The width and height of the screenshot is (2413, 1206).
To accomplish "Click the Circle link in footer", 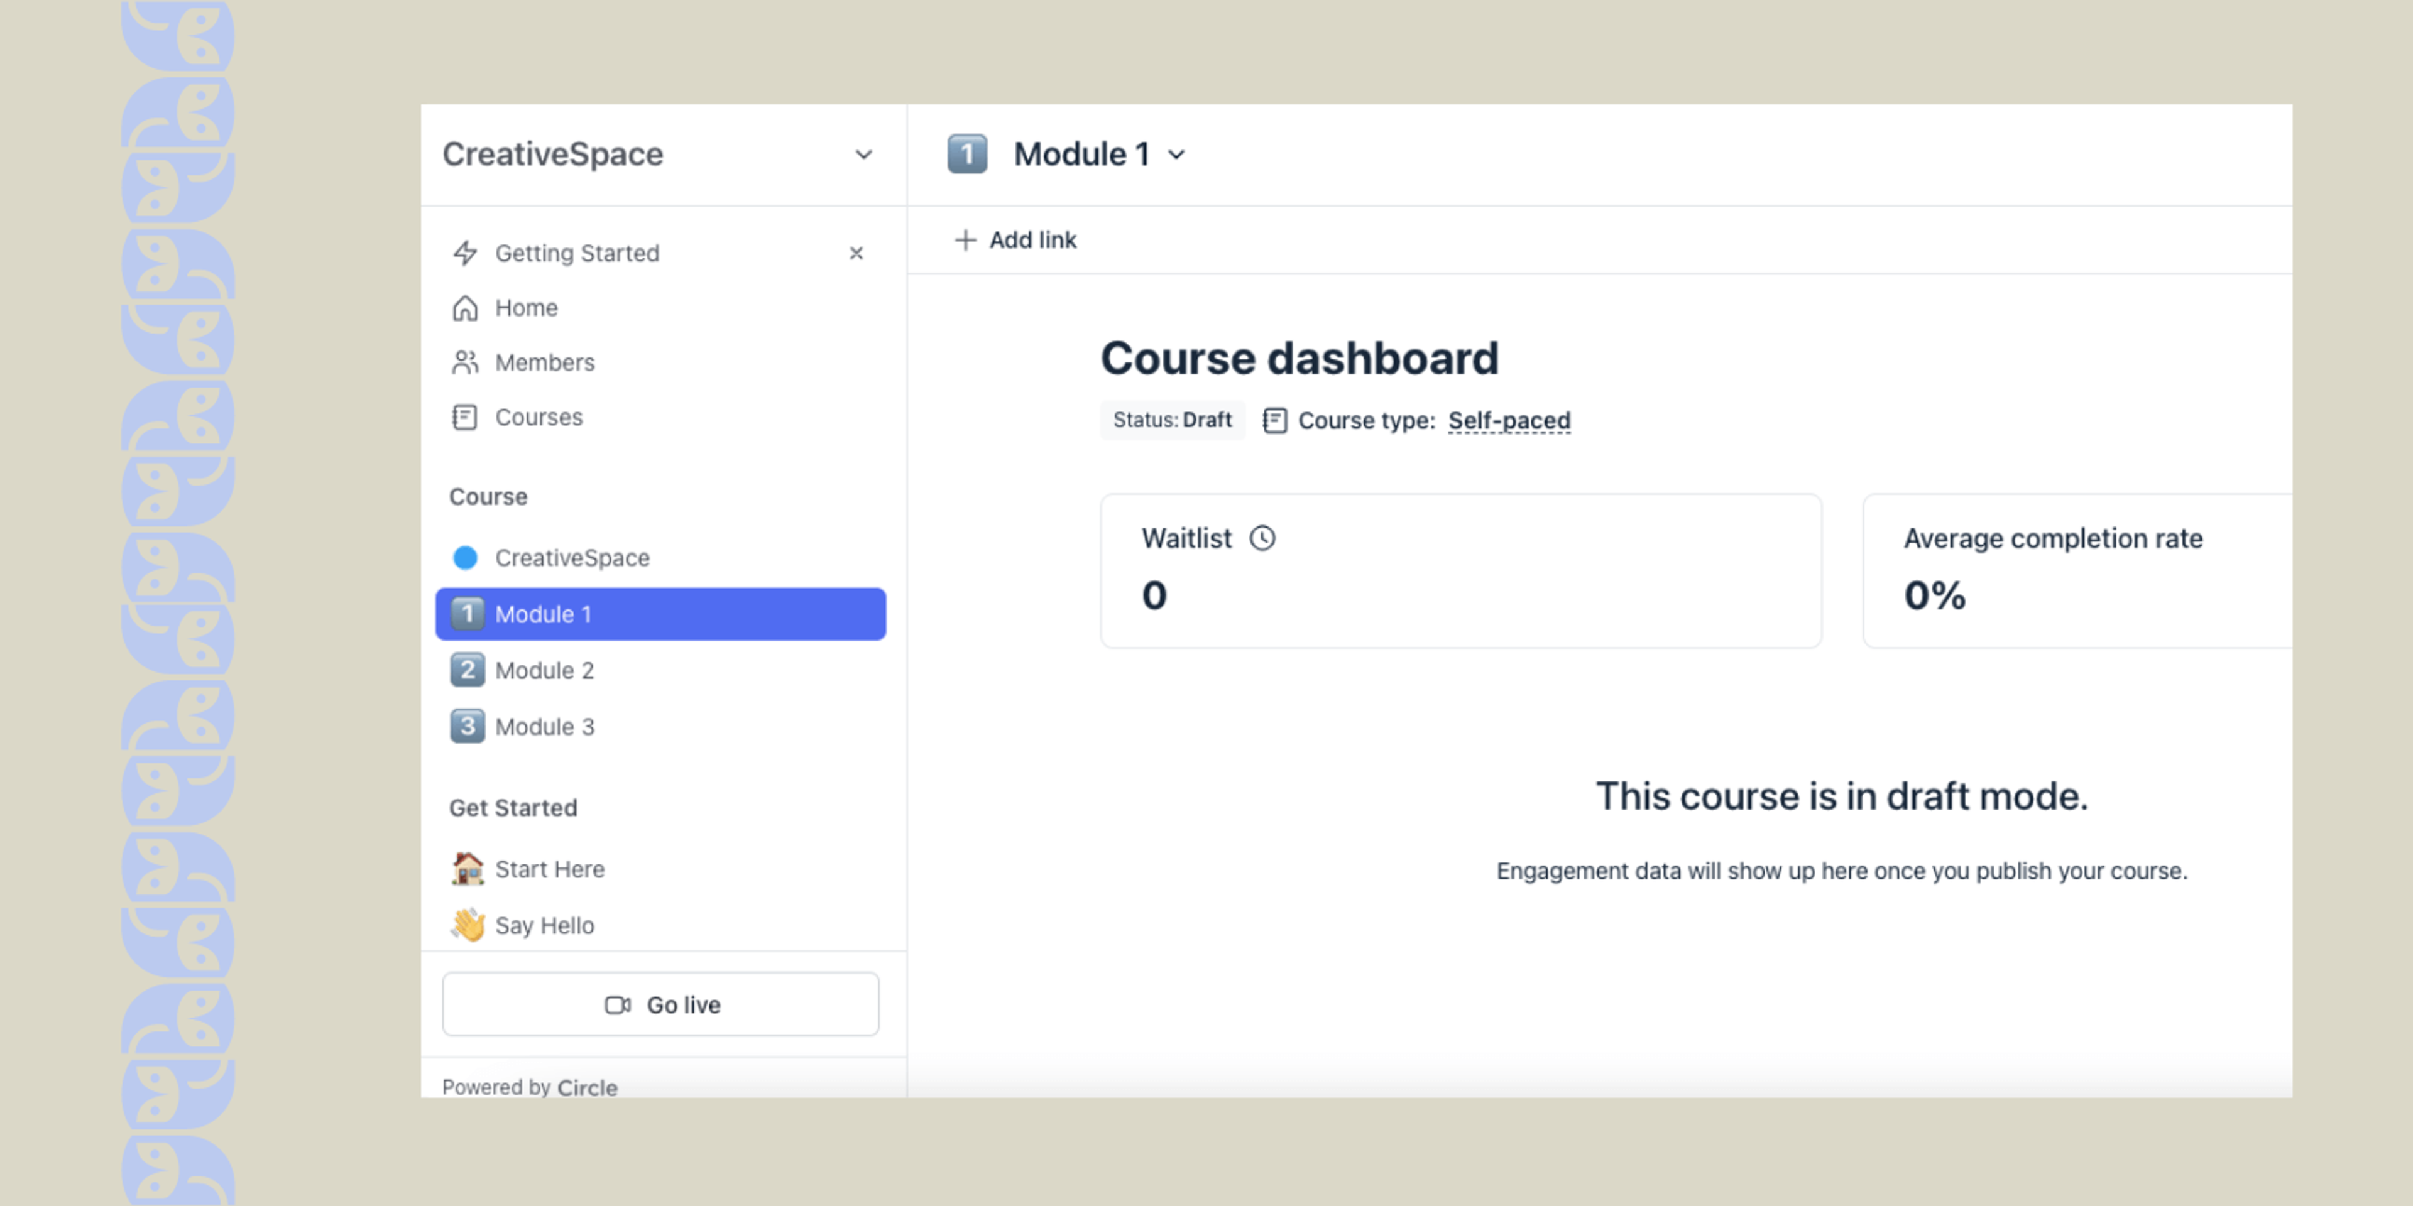I will pyautogui.click(x=588, y=1087).
